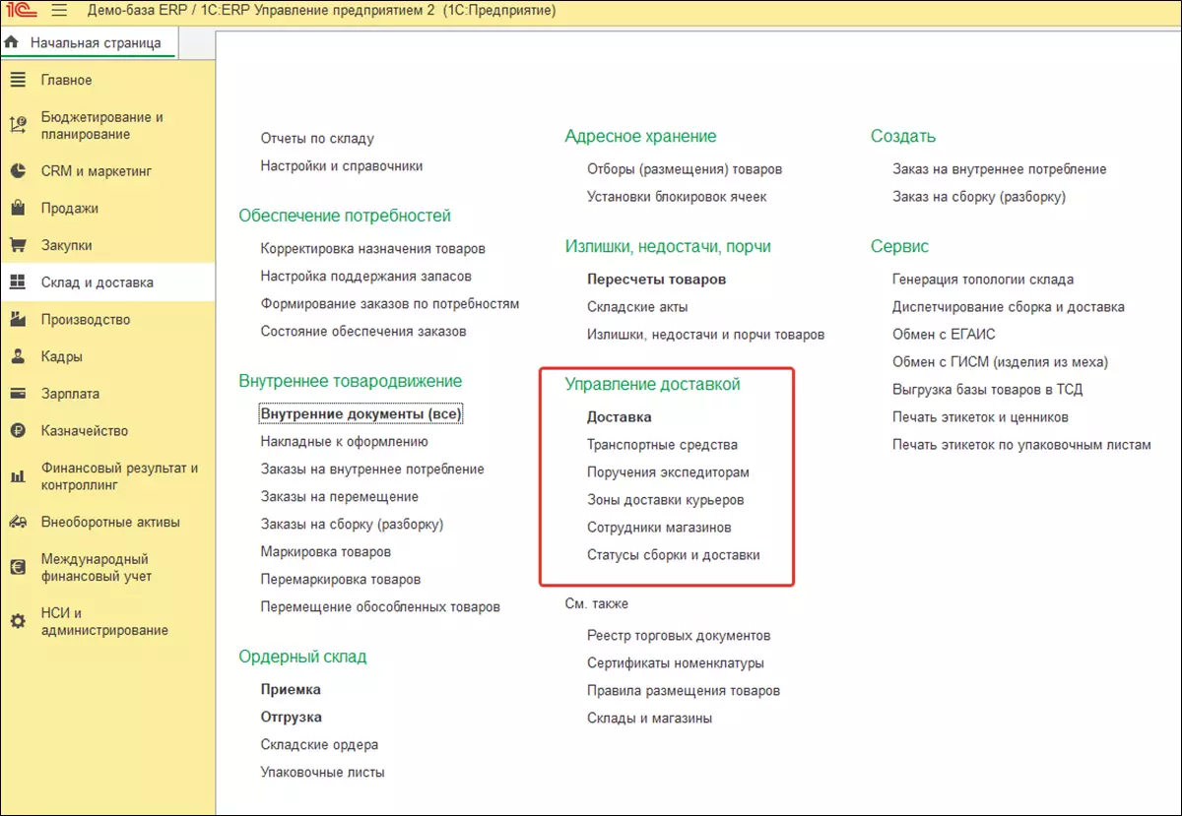
Task: Open Поручения экспедиторам
Action: 668,472
